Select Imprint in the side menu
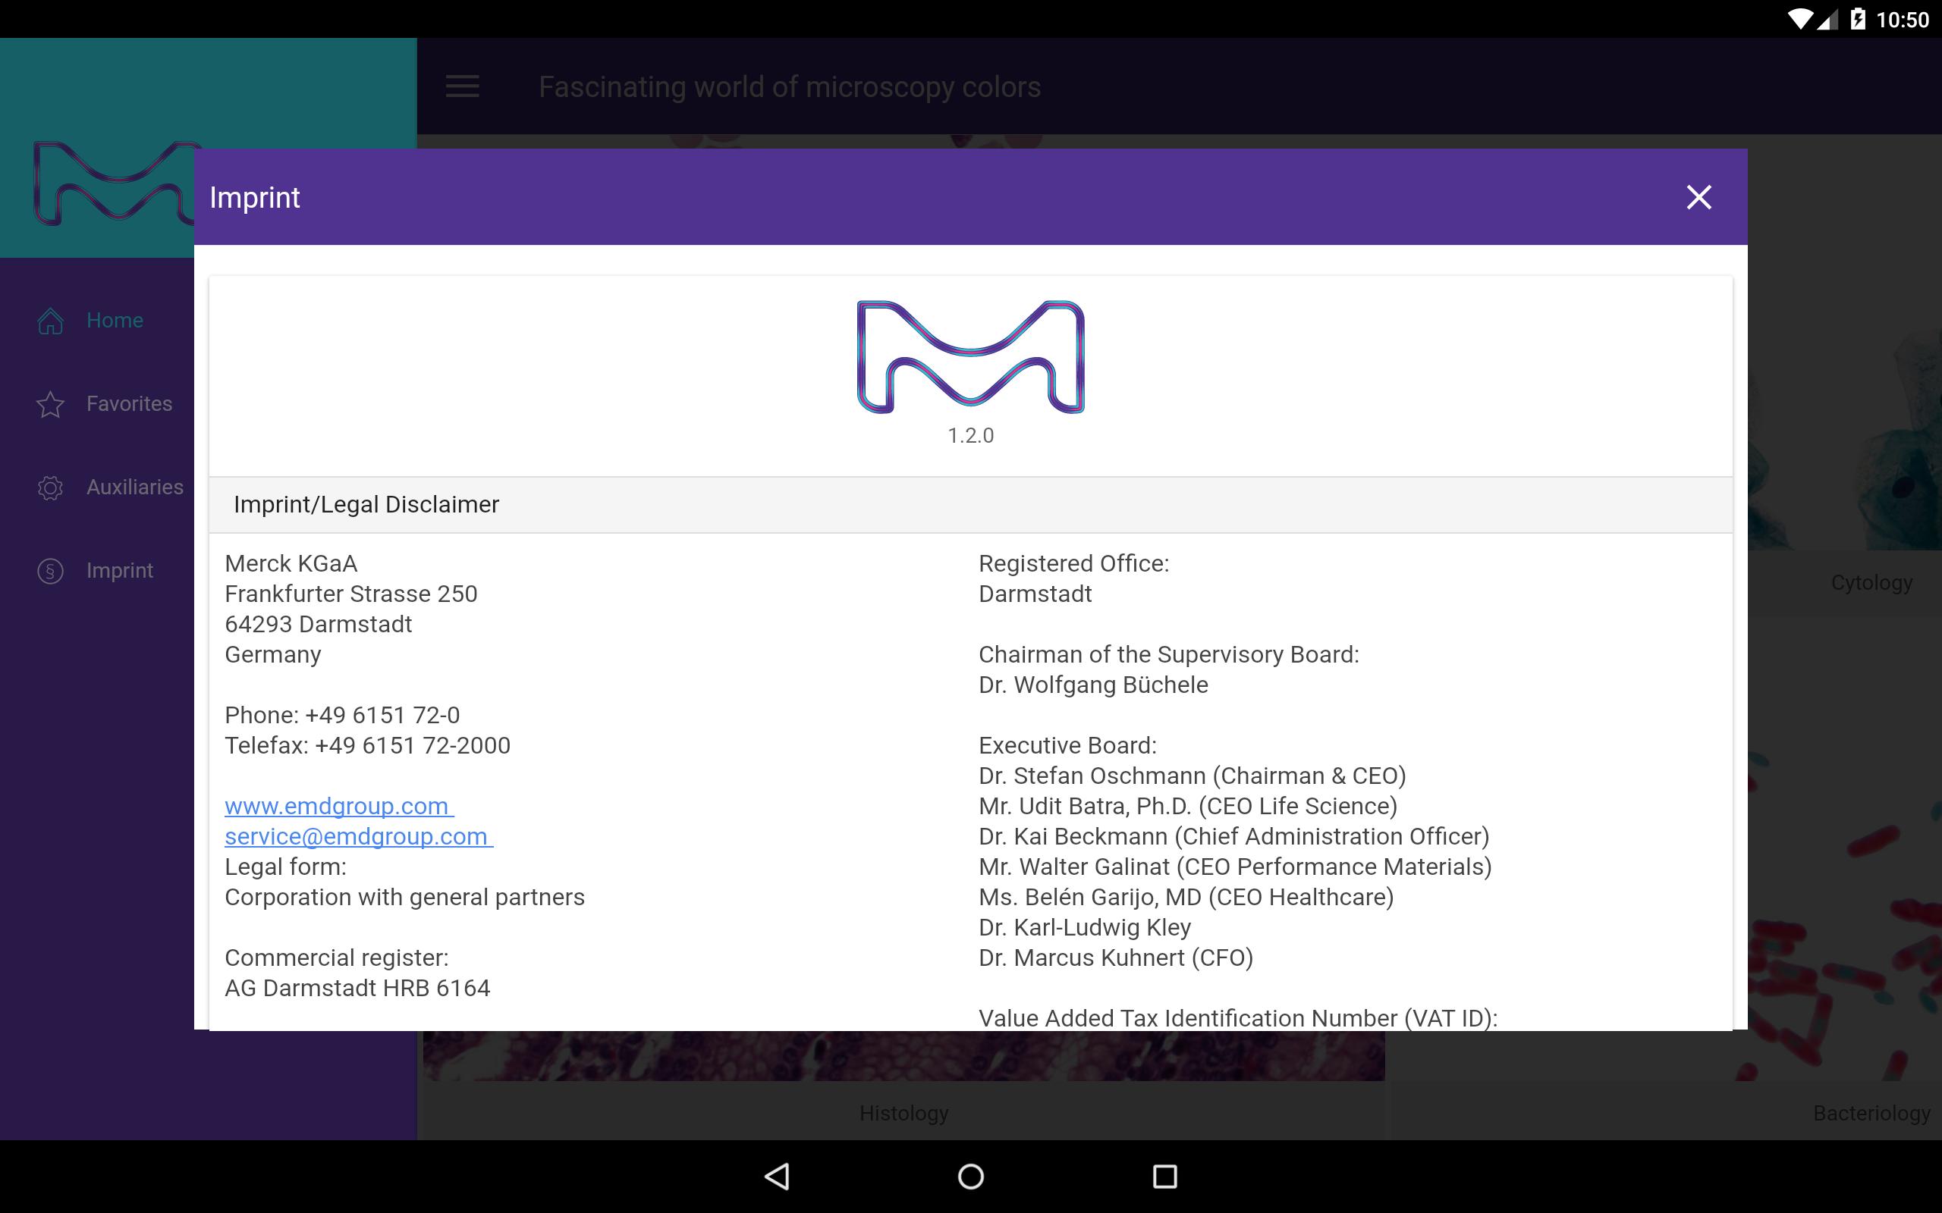Viewport: 1942px width, 1213px height. (x=120, y=571)
